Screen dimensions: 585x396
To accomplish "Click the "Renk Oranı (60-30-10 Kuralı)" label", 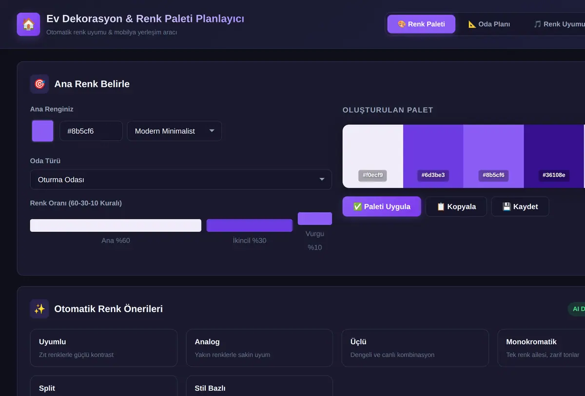I will pos(76,203).
